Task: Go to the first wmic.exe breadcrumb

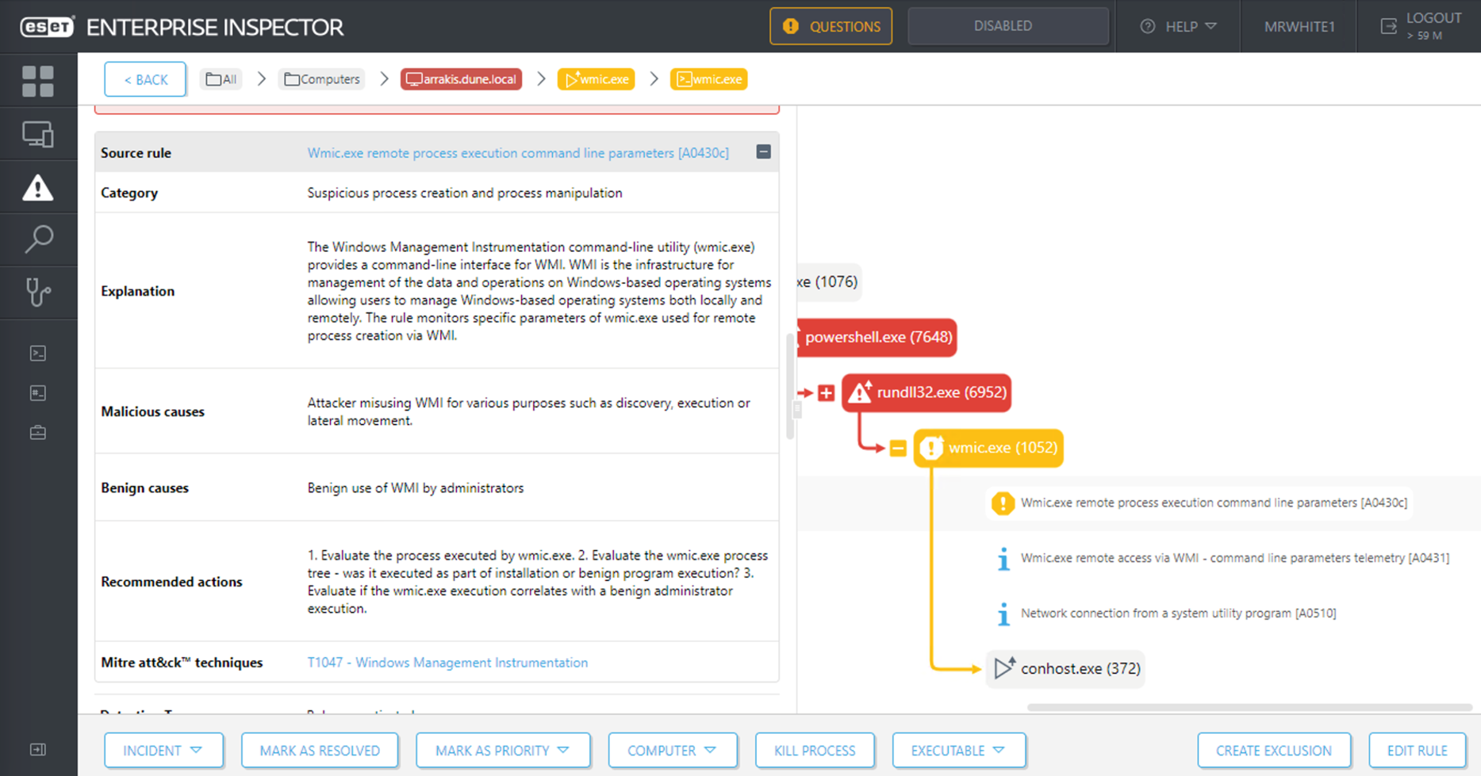Action: pos(596,79)
